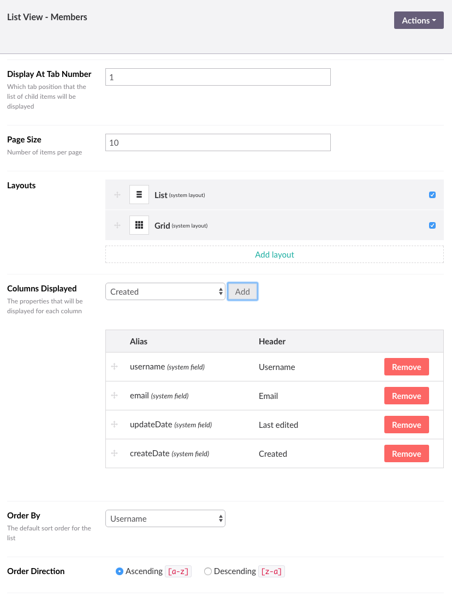
Task: Select Descending order direction
Action: (208, 571)
